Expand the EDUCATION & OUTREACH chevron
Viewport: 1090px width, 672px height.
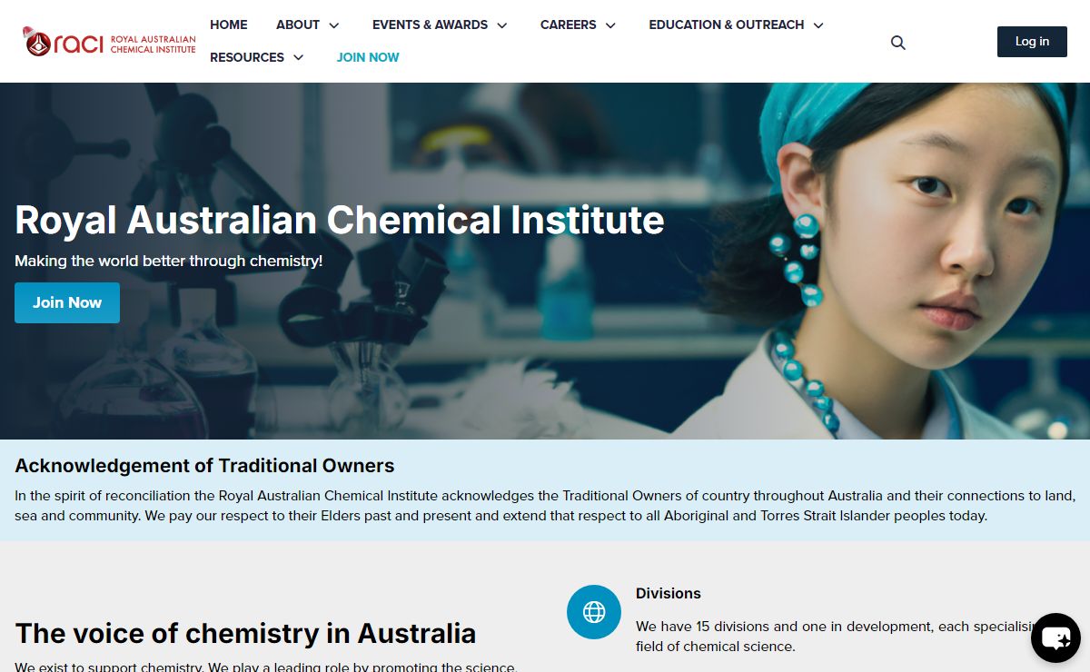click(818, 25)
